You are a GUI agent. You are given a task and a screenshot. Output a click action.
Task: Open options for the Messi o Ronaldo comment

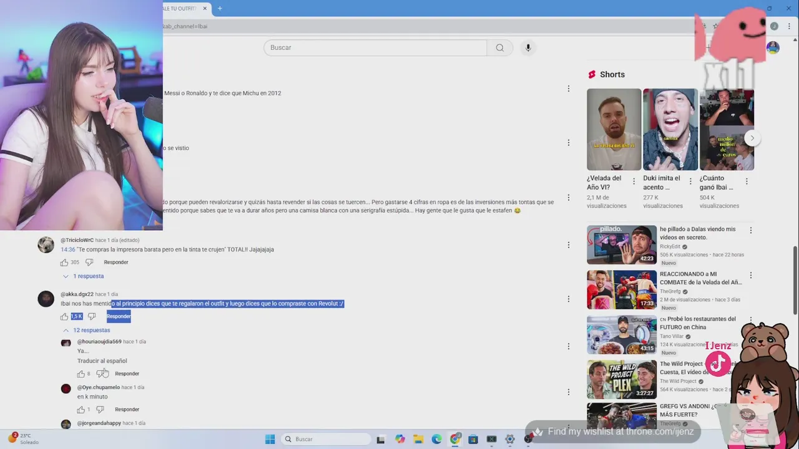pyautogui.click(x=568, y=89)
